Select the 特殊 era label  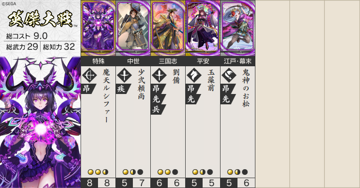pos(98,61)
